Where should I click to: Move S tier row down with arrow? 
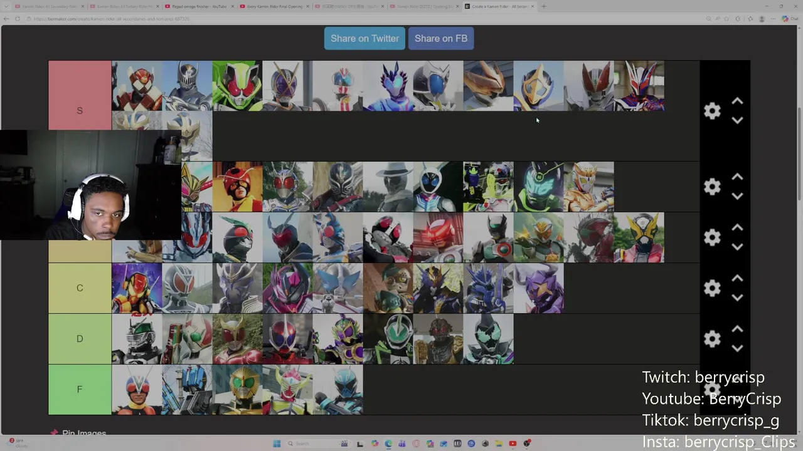[737, 120]
